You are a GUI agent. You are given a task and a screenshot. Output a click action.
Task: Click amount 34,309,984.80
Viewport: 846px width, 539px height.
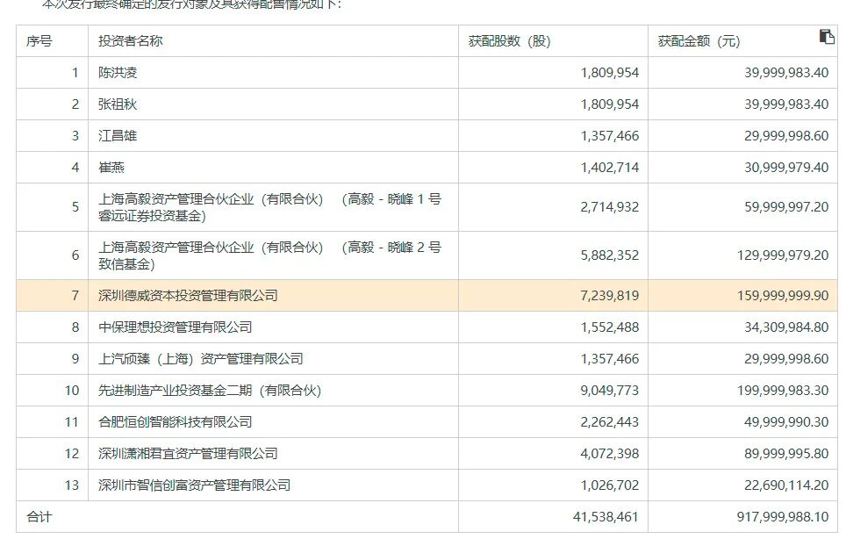[786, 327]
